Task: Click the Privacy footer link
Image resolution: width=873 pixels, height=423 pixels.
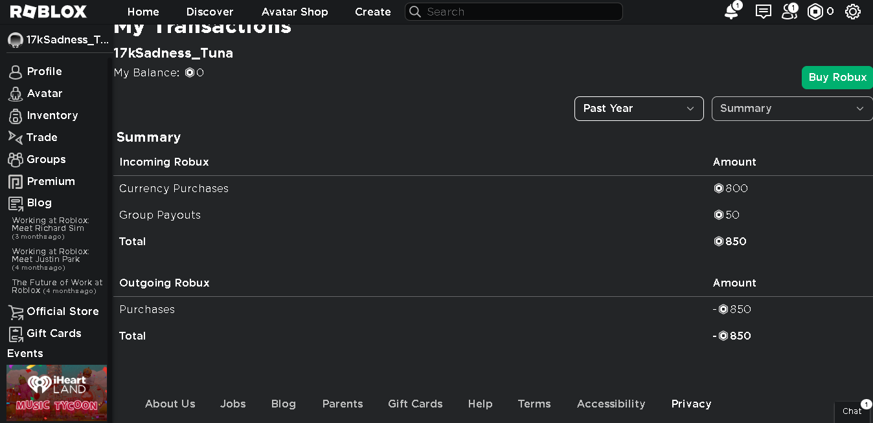Action: pos(691,404)
